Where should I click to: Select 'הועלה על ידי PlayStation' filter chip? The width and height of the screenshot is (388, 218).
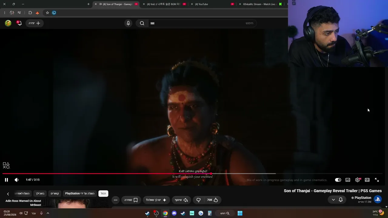point(80,193)
